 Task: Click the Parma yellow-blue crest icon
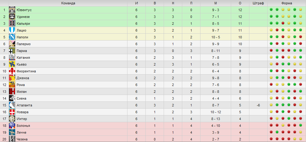[x=12, y=51]
